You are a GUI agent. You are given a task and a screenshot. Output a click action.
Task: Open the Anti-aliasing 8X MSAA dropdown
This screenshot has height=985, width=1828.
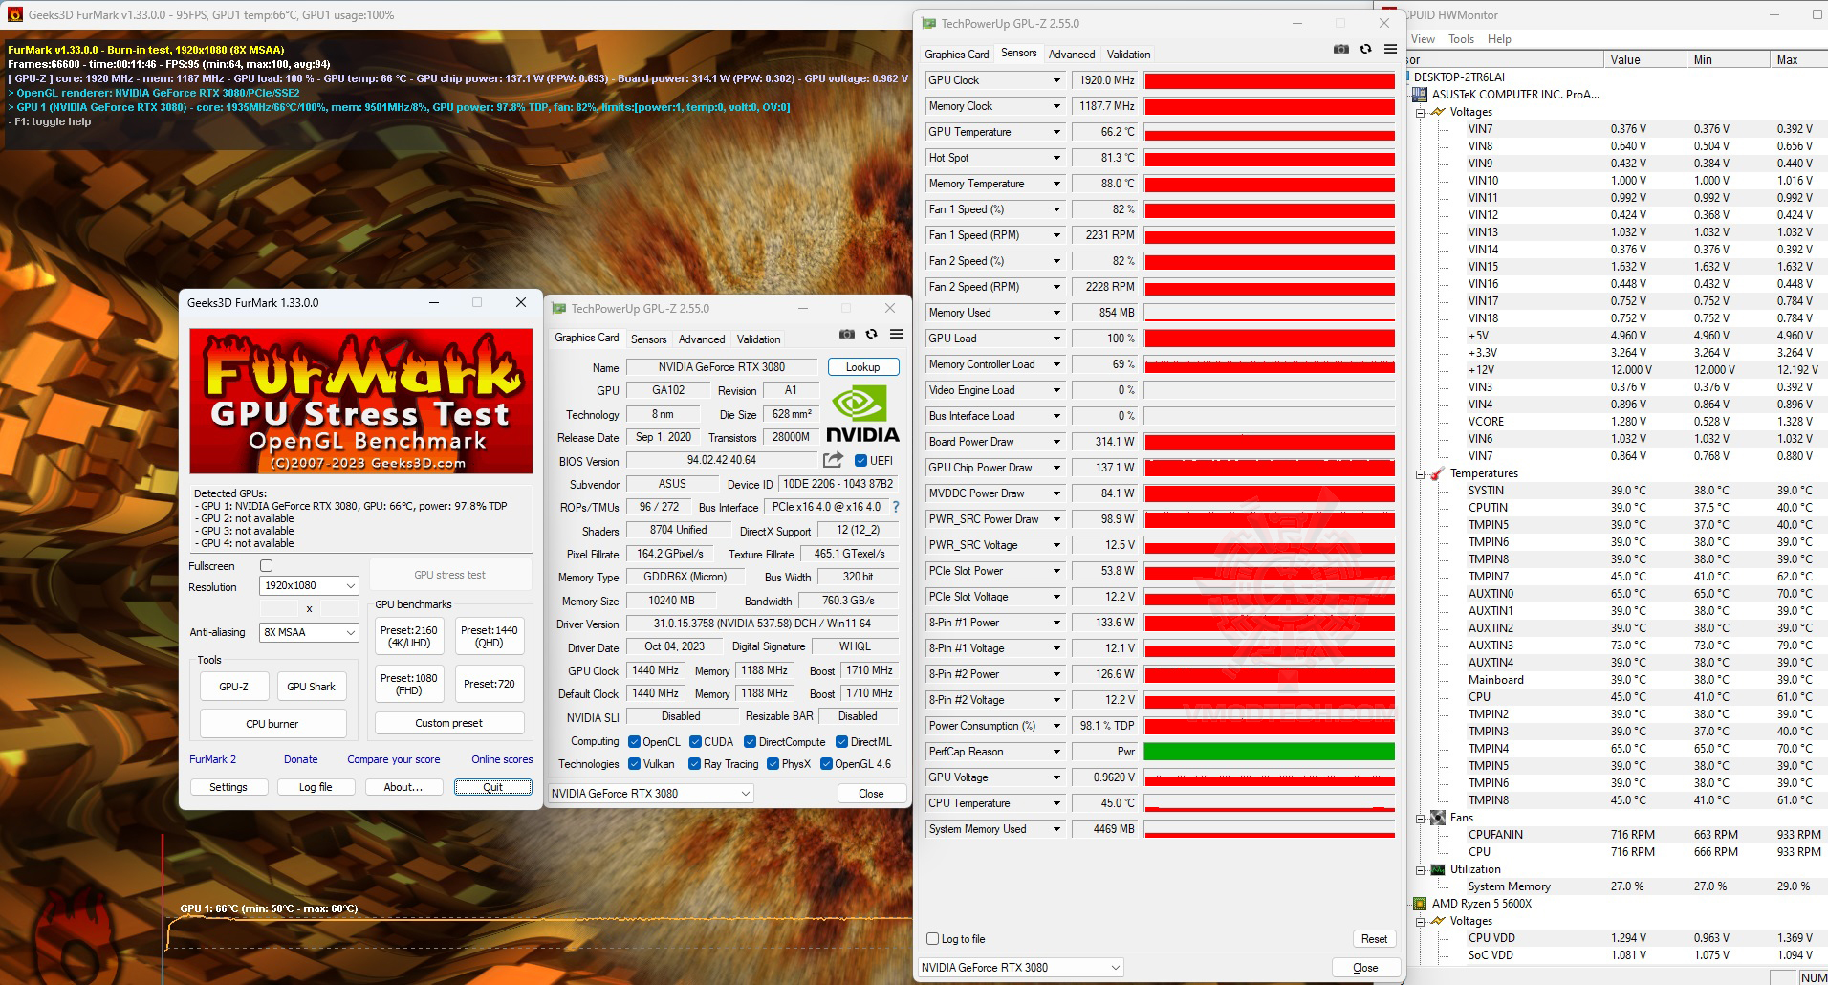tap(310, 632)
